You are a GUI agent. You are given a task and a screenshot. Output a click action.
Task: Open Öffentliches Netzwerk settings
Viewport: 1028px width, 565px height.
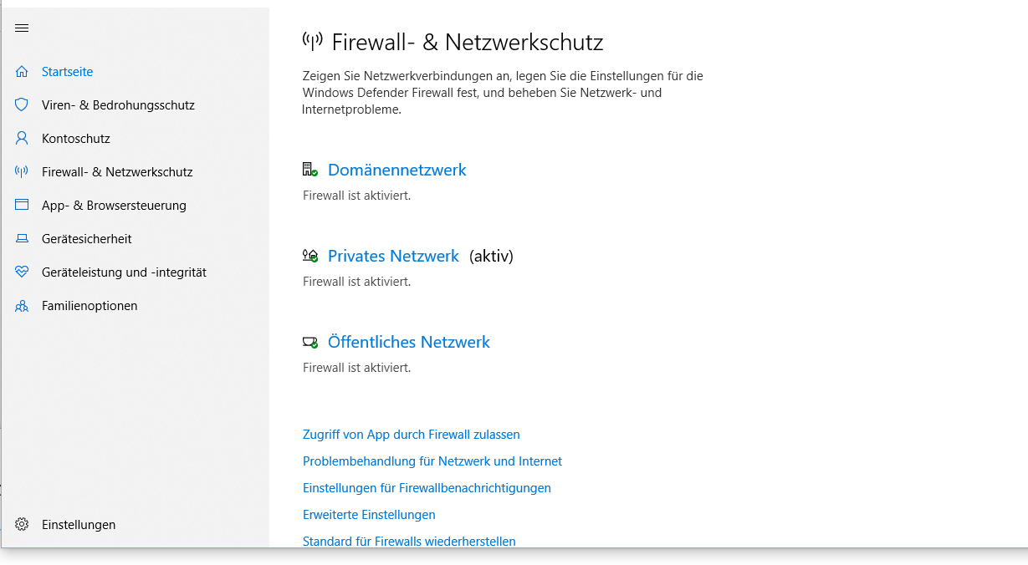pos(408,342)
